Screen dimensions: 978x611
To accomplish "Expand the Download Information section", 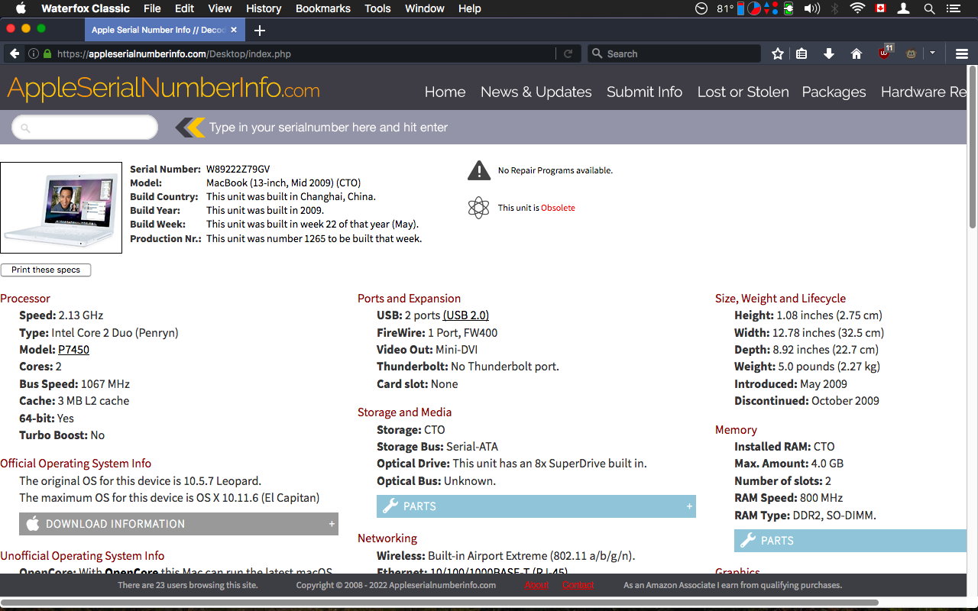I will (179, 524).
